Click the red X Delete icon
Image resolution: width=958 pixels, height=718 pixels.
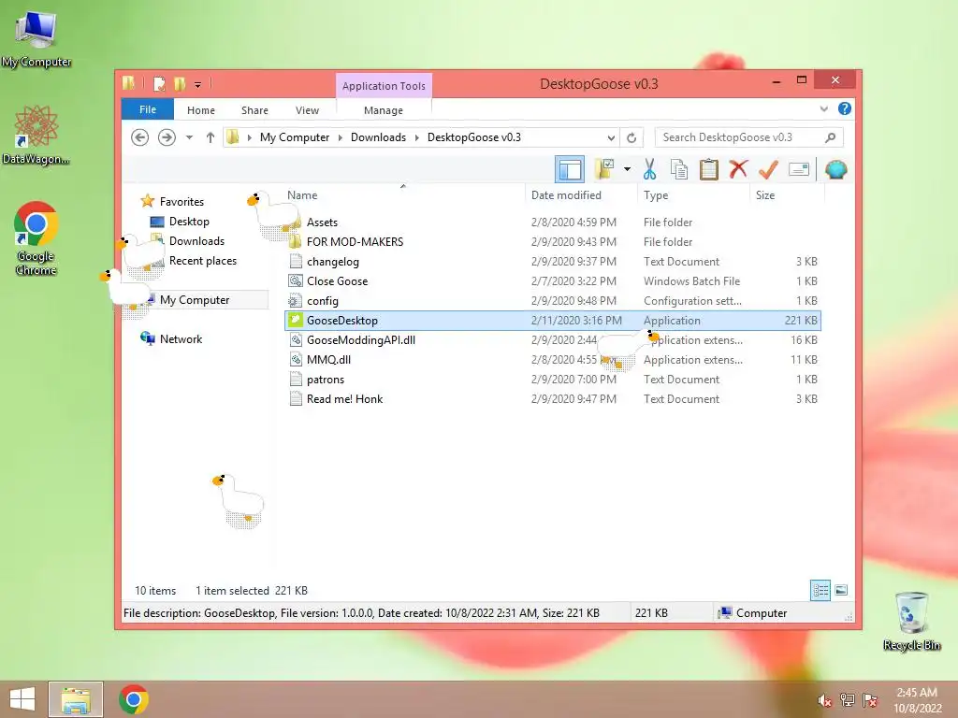click(738, 168)
